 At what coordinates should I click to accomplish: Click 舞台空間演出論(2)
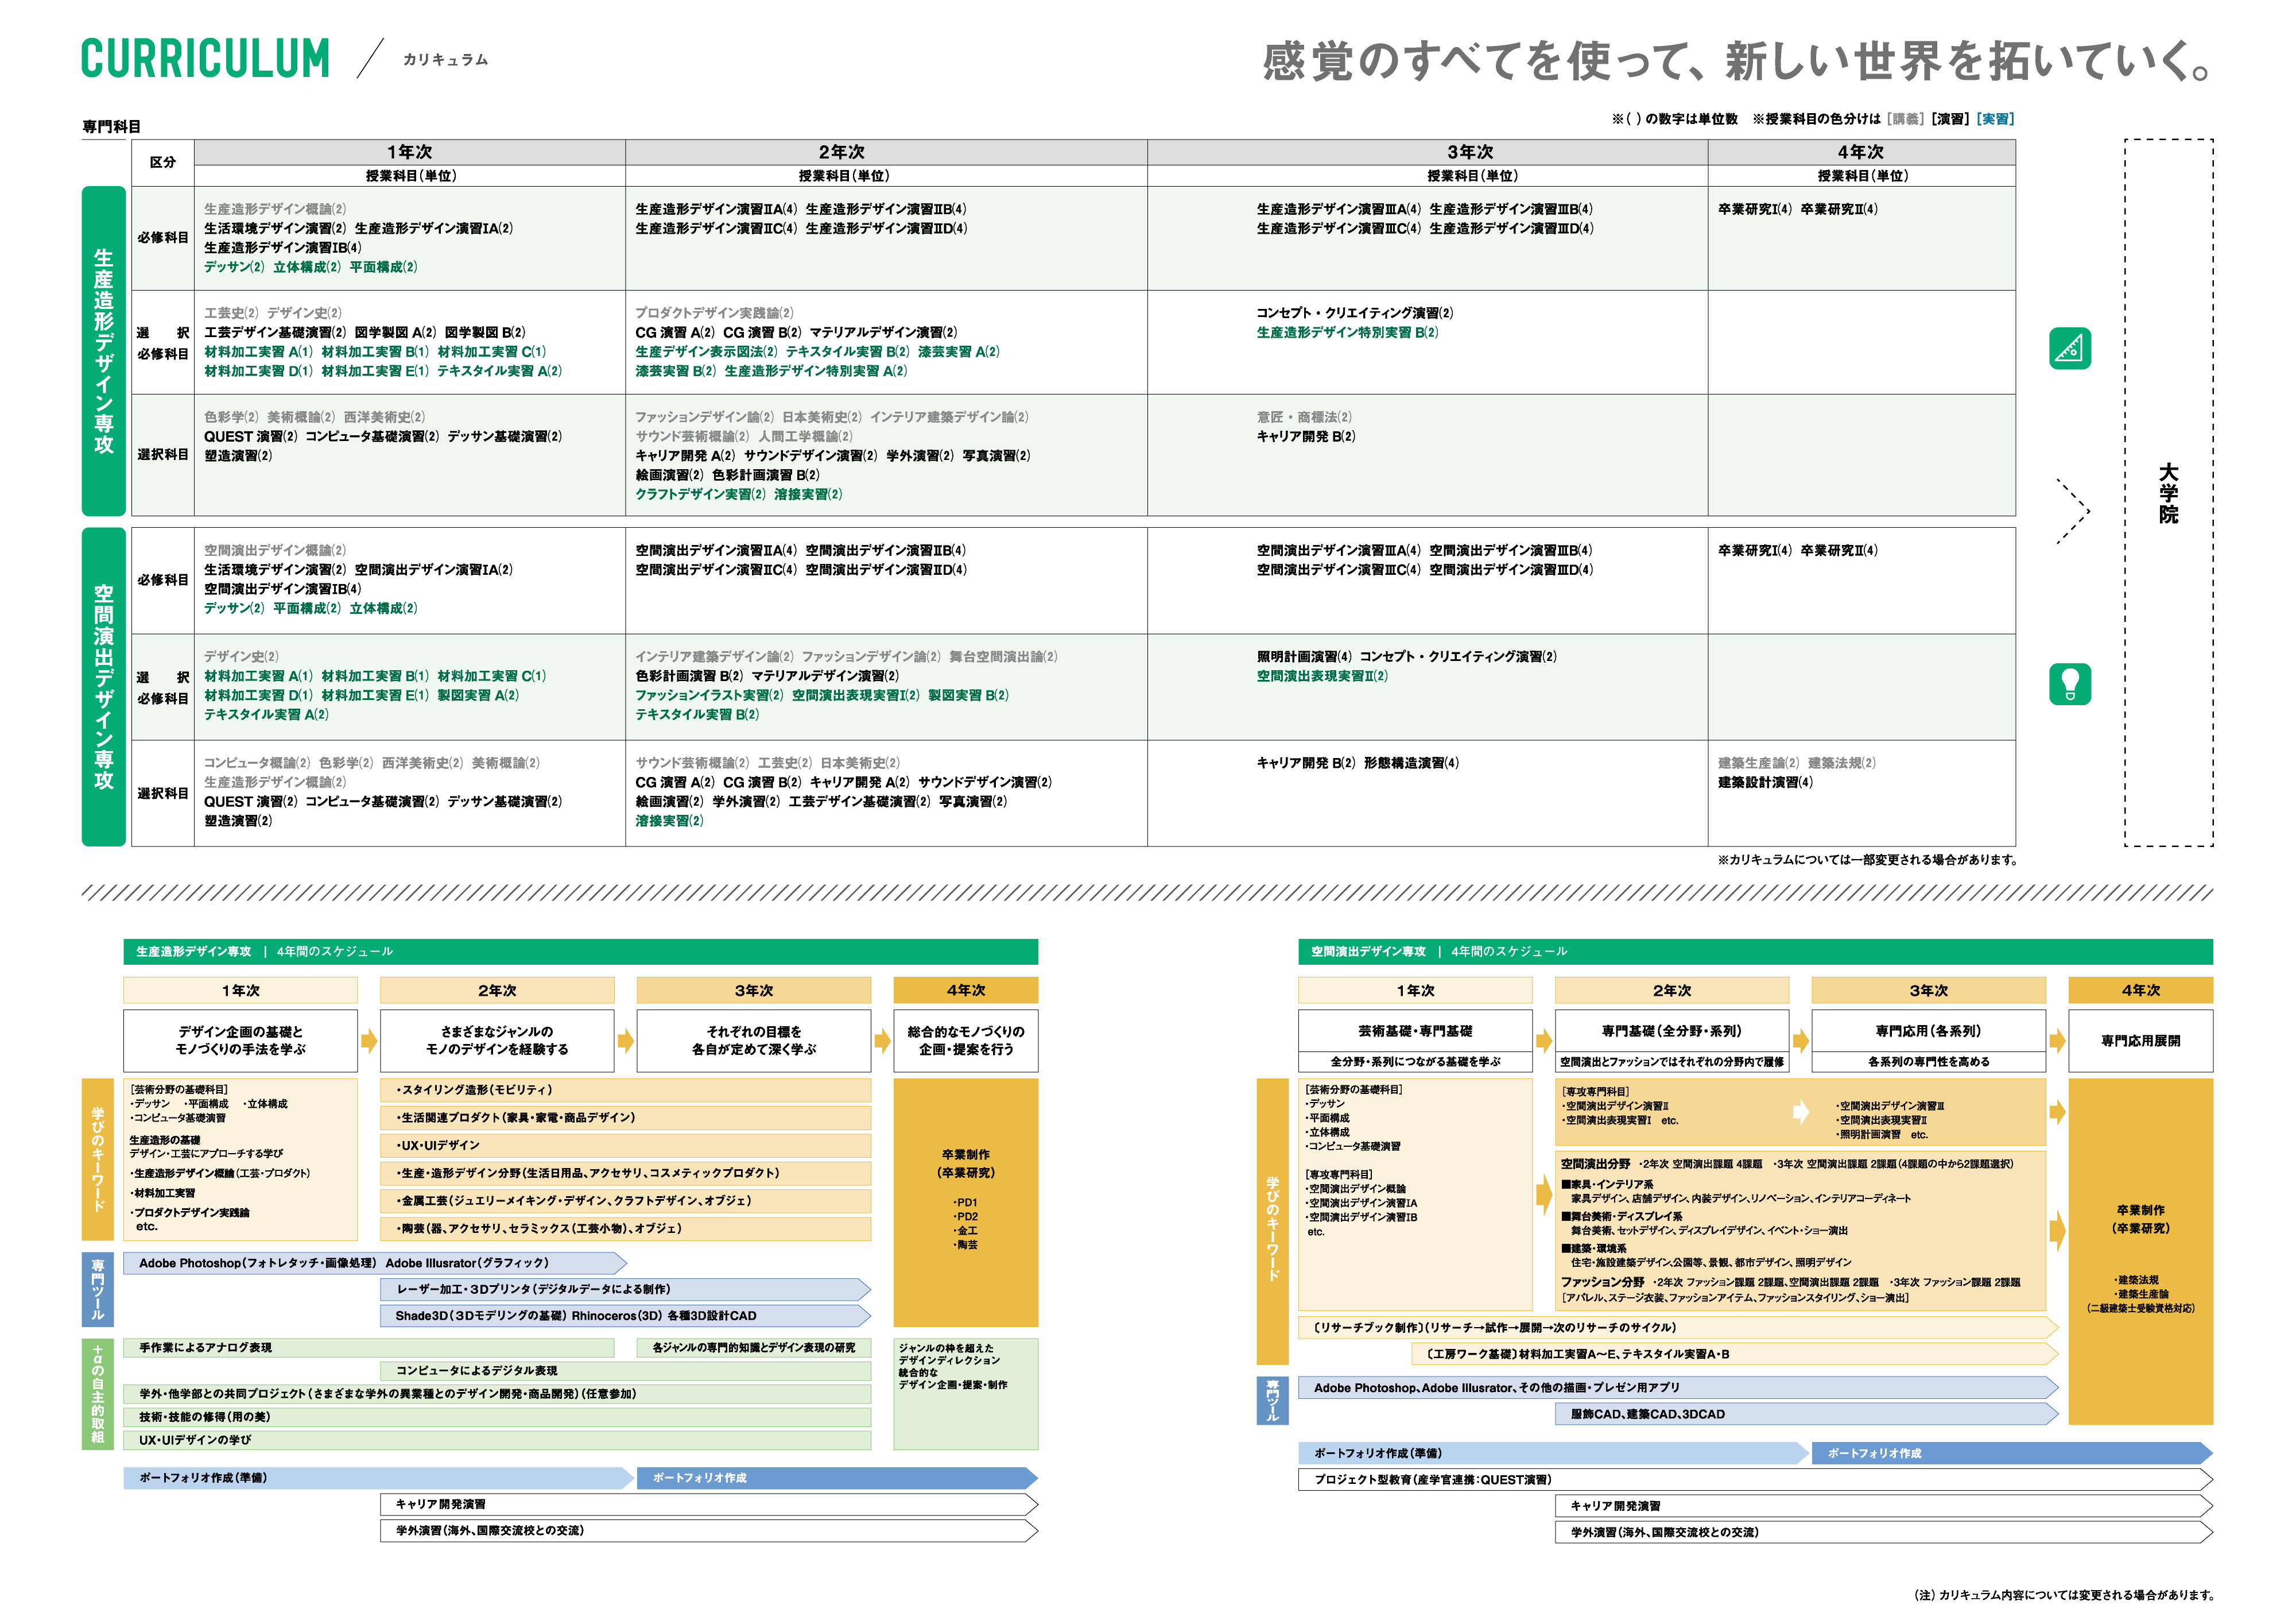1003,656
